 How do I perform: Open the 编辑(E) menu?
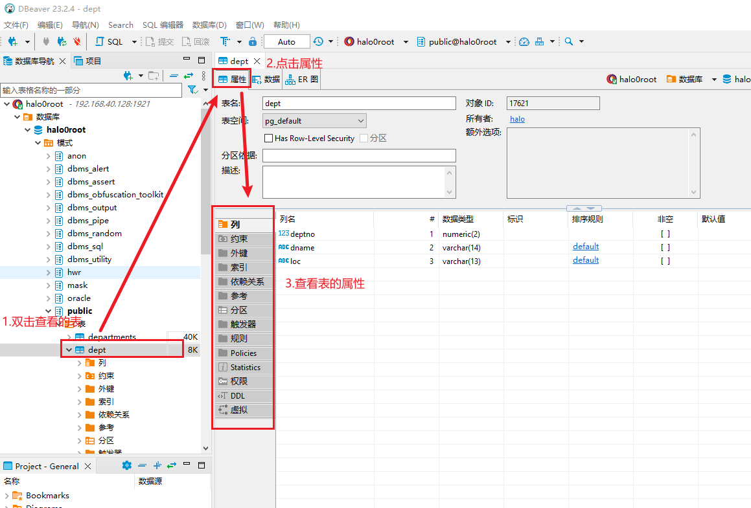(50, 25)
